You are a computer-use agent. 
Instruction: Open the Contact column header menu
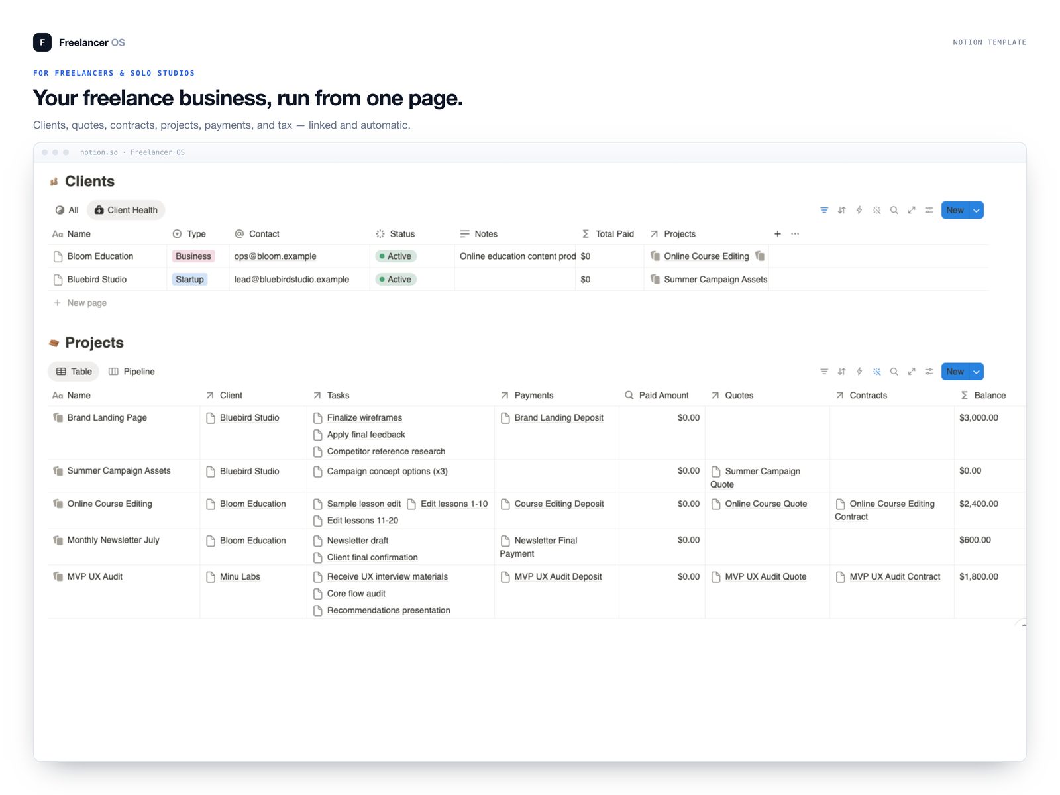coord(257,234)
